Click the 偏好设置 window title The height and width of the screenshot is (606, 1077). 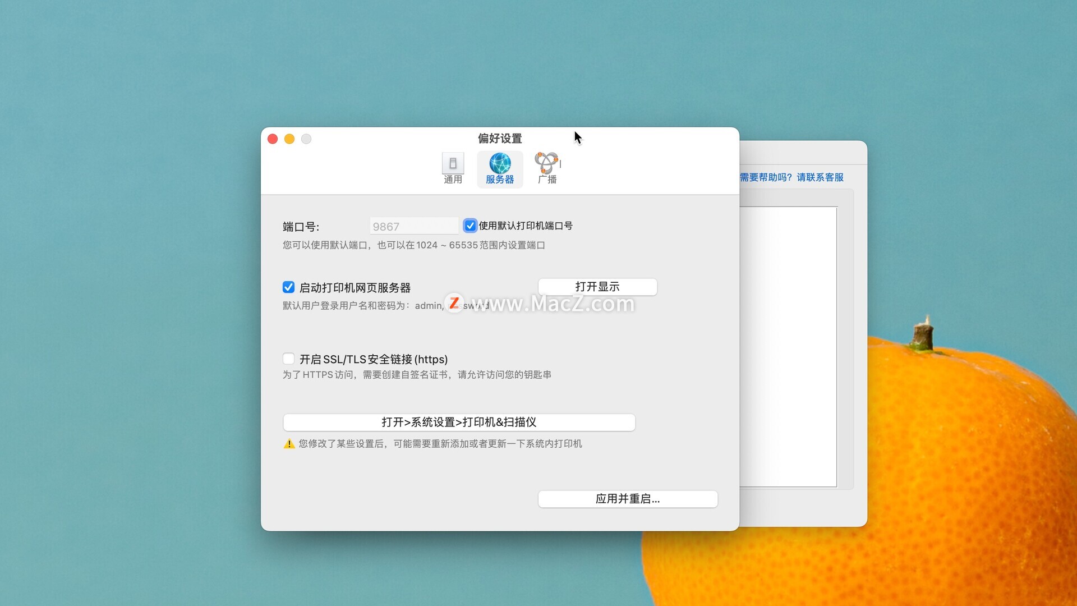tap(500, 138)
